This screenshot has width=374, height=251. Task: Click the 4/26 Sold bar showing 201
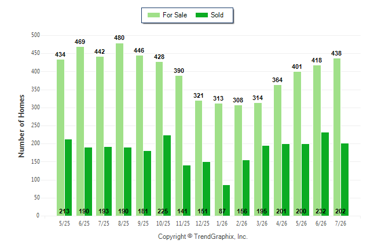[285, 180]
